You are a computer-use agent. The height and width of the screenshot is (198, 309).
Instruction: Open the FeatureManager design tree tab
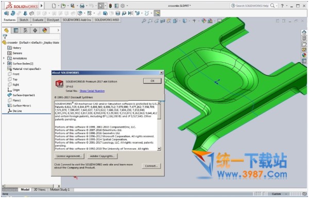(x=7, y=30)
